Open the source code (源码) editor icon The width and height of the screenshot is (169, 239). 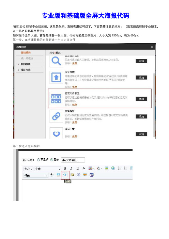[65, 175]
